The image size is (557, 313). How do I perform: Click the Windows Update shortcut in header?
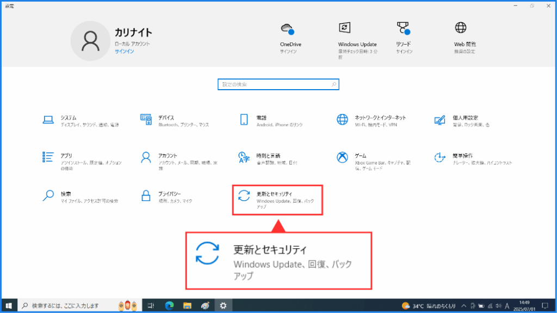pos(357,40)
